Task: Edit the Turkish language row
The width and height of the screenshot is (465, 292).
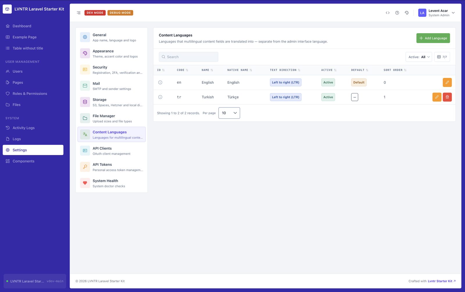Action: click(x=437, y=97)
